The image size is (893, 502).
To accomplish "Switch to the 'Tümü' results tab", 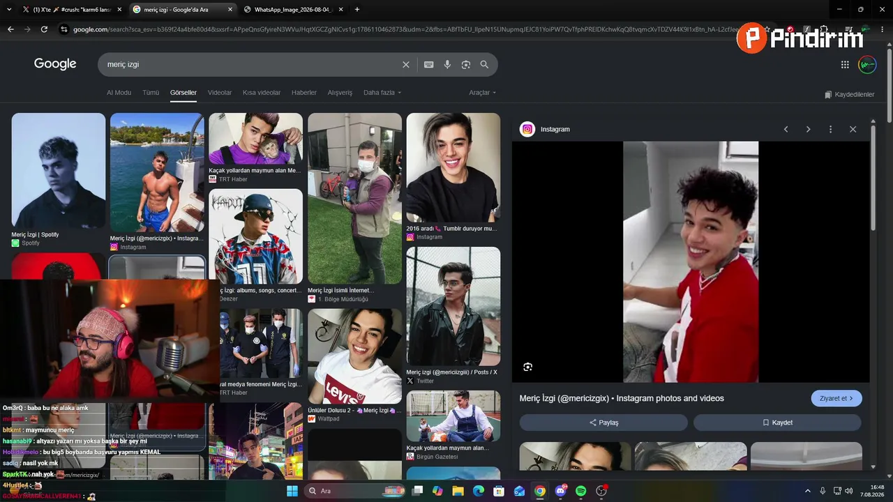I will pos(151,93).
